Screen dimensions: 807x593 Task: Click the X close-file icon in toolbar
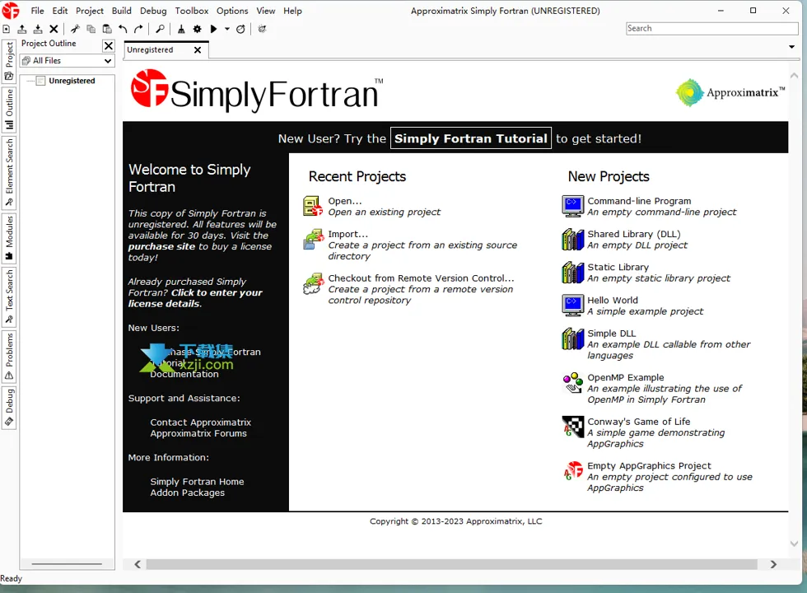pyautogui.click(x=54, y=30)
